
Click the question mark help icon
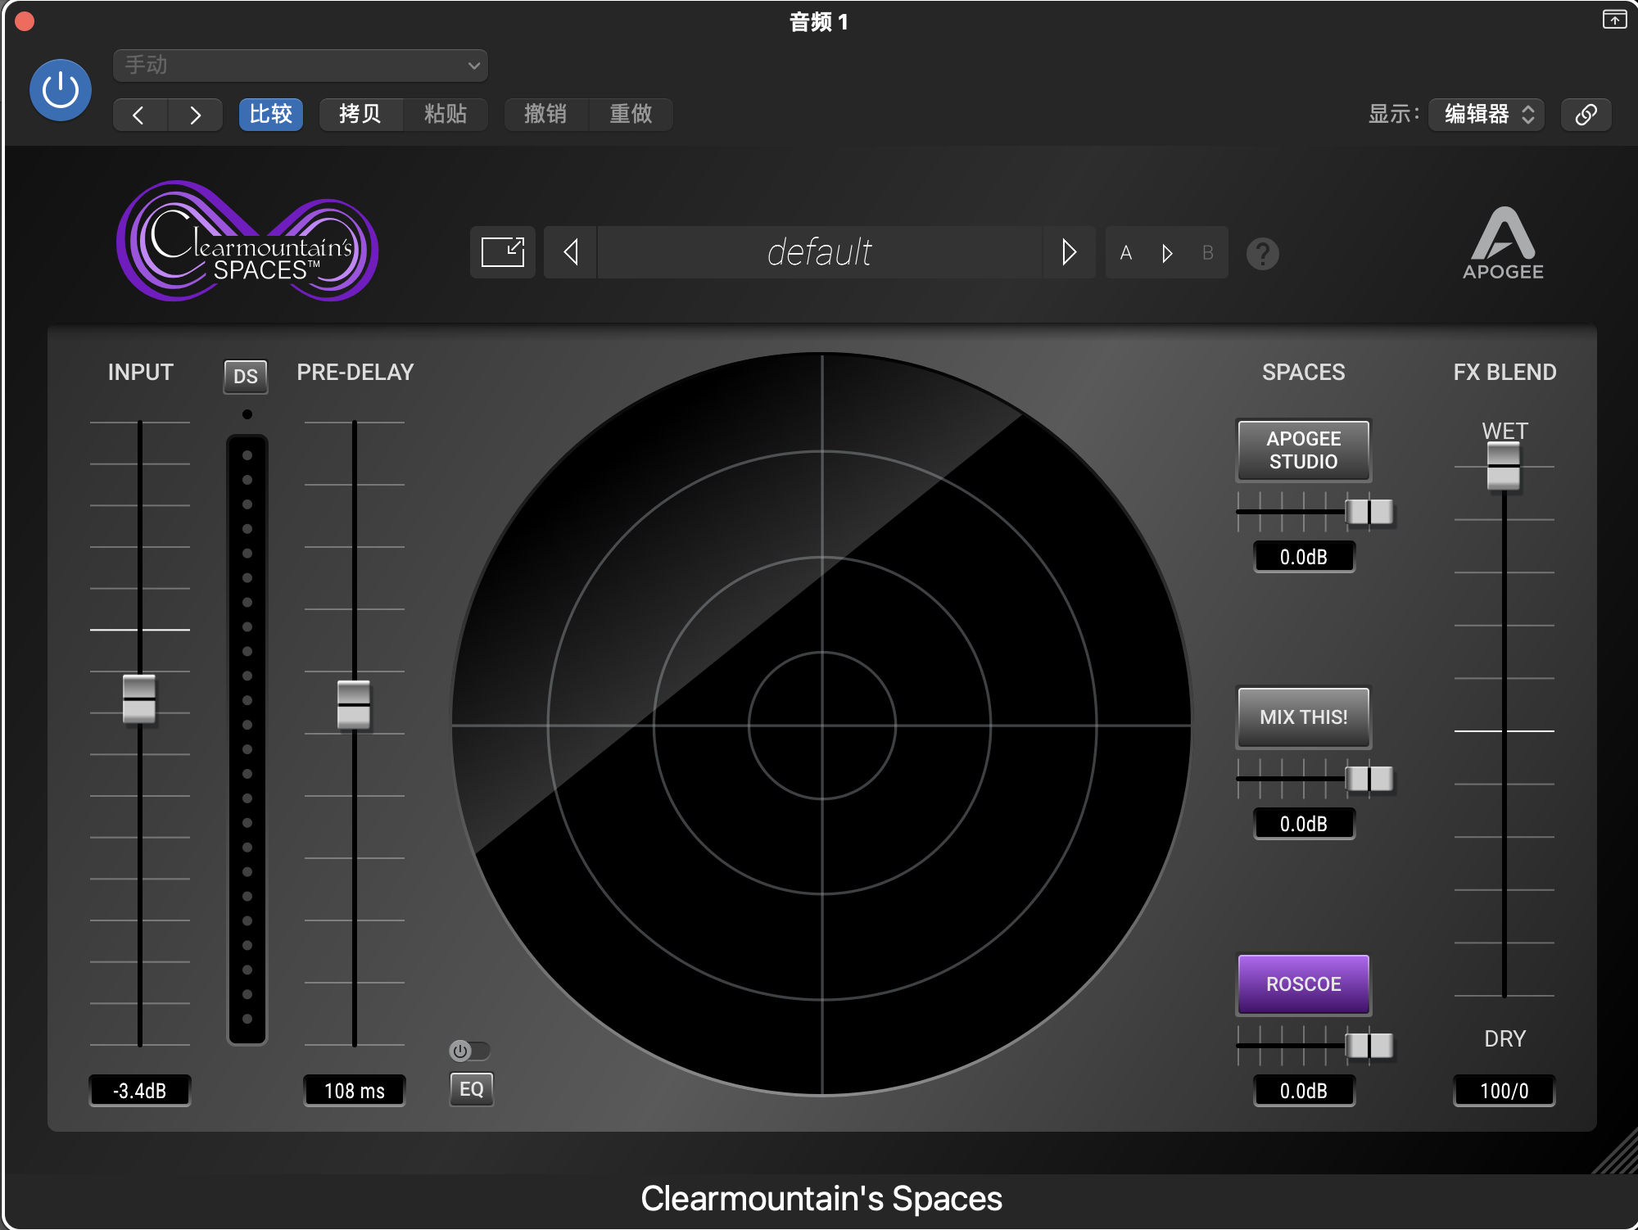tap(1262, 254)
